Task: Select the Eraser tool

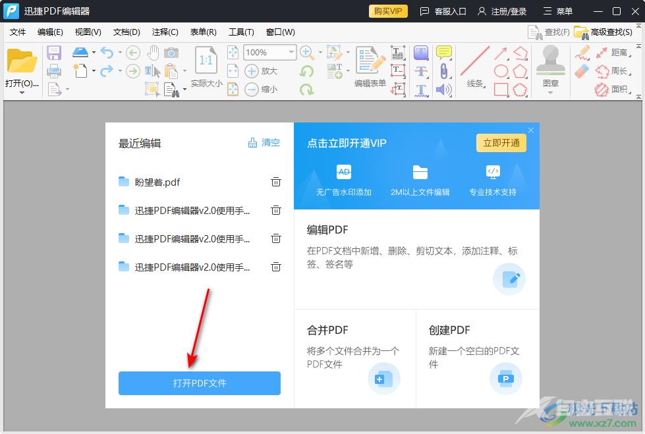Action: [582, 71]
